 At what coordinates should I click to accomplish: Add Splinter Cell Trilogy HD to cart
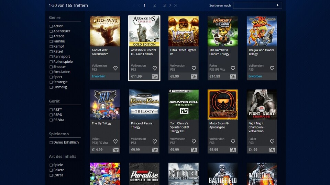pos(194,150)
